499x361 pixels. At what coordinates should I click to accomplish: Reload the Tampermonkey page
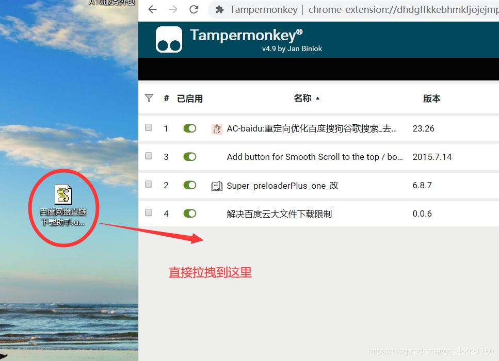194,10
